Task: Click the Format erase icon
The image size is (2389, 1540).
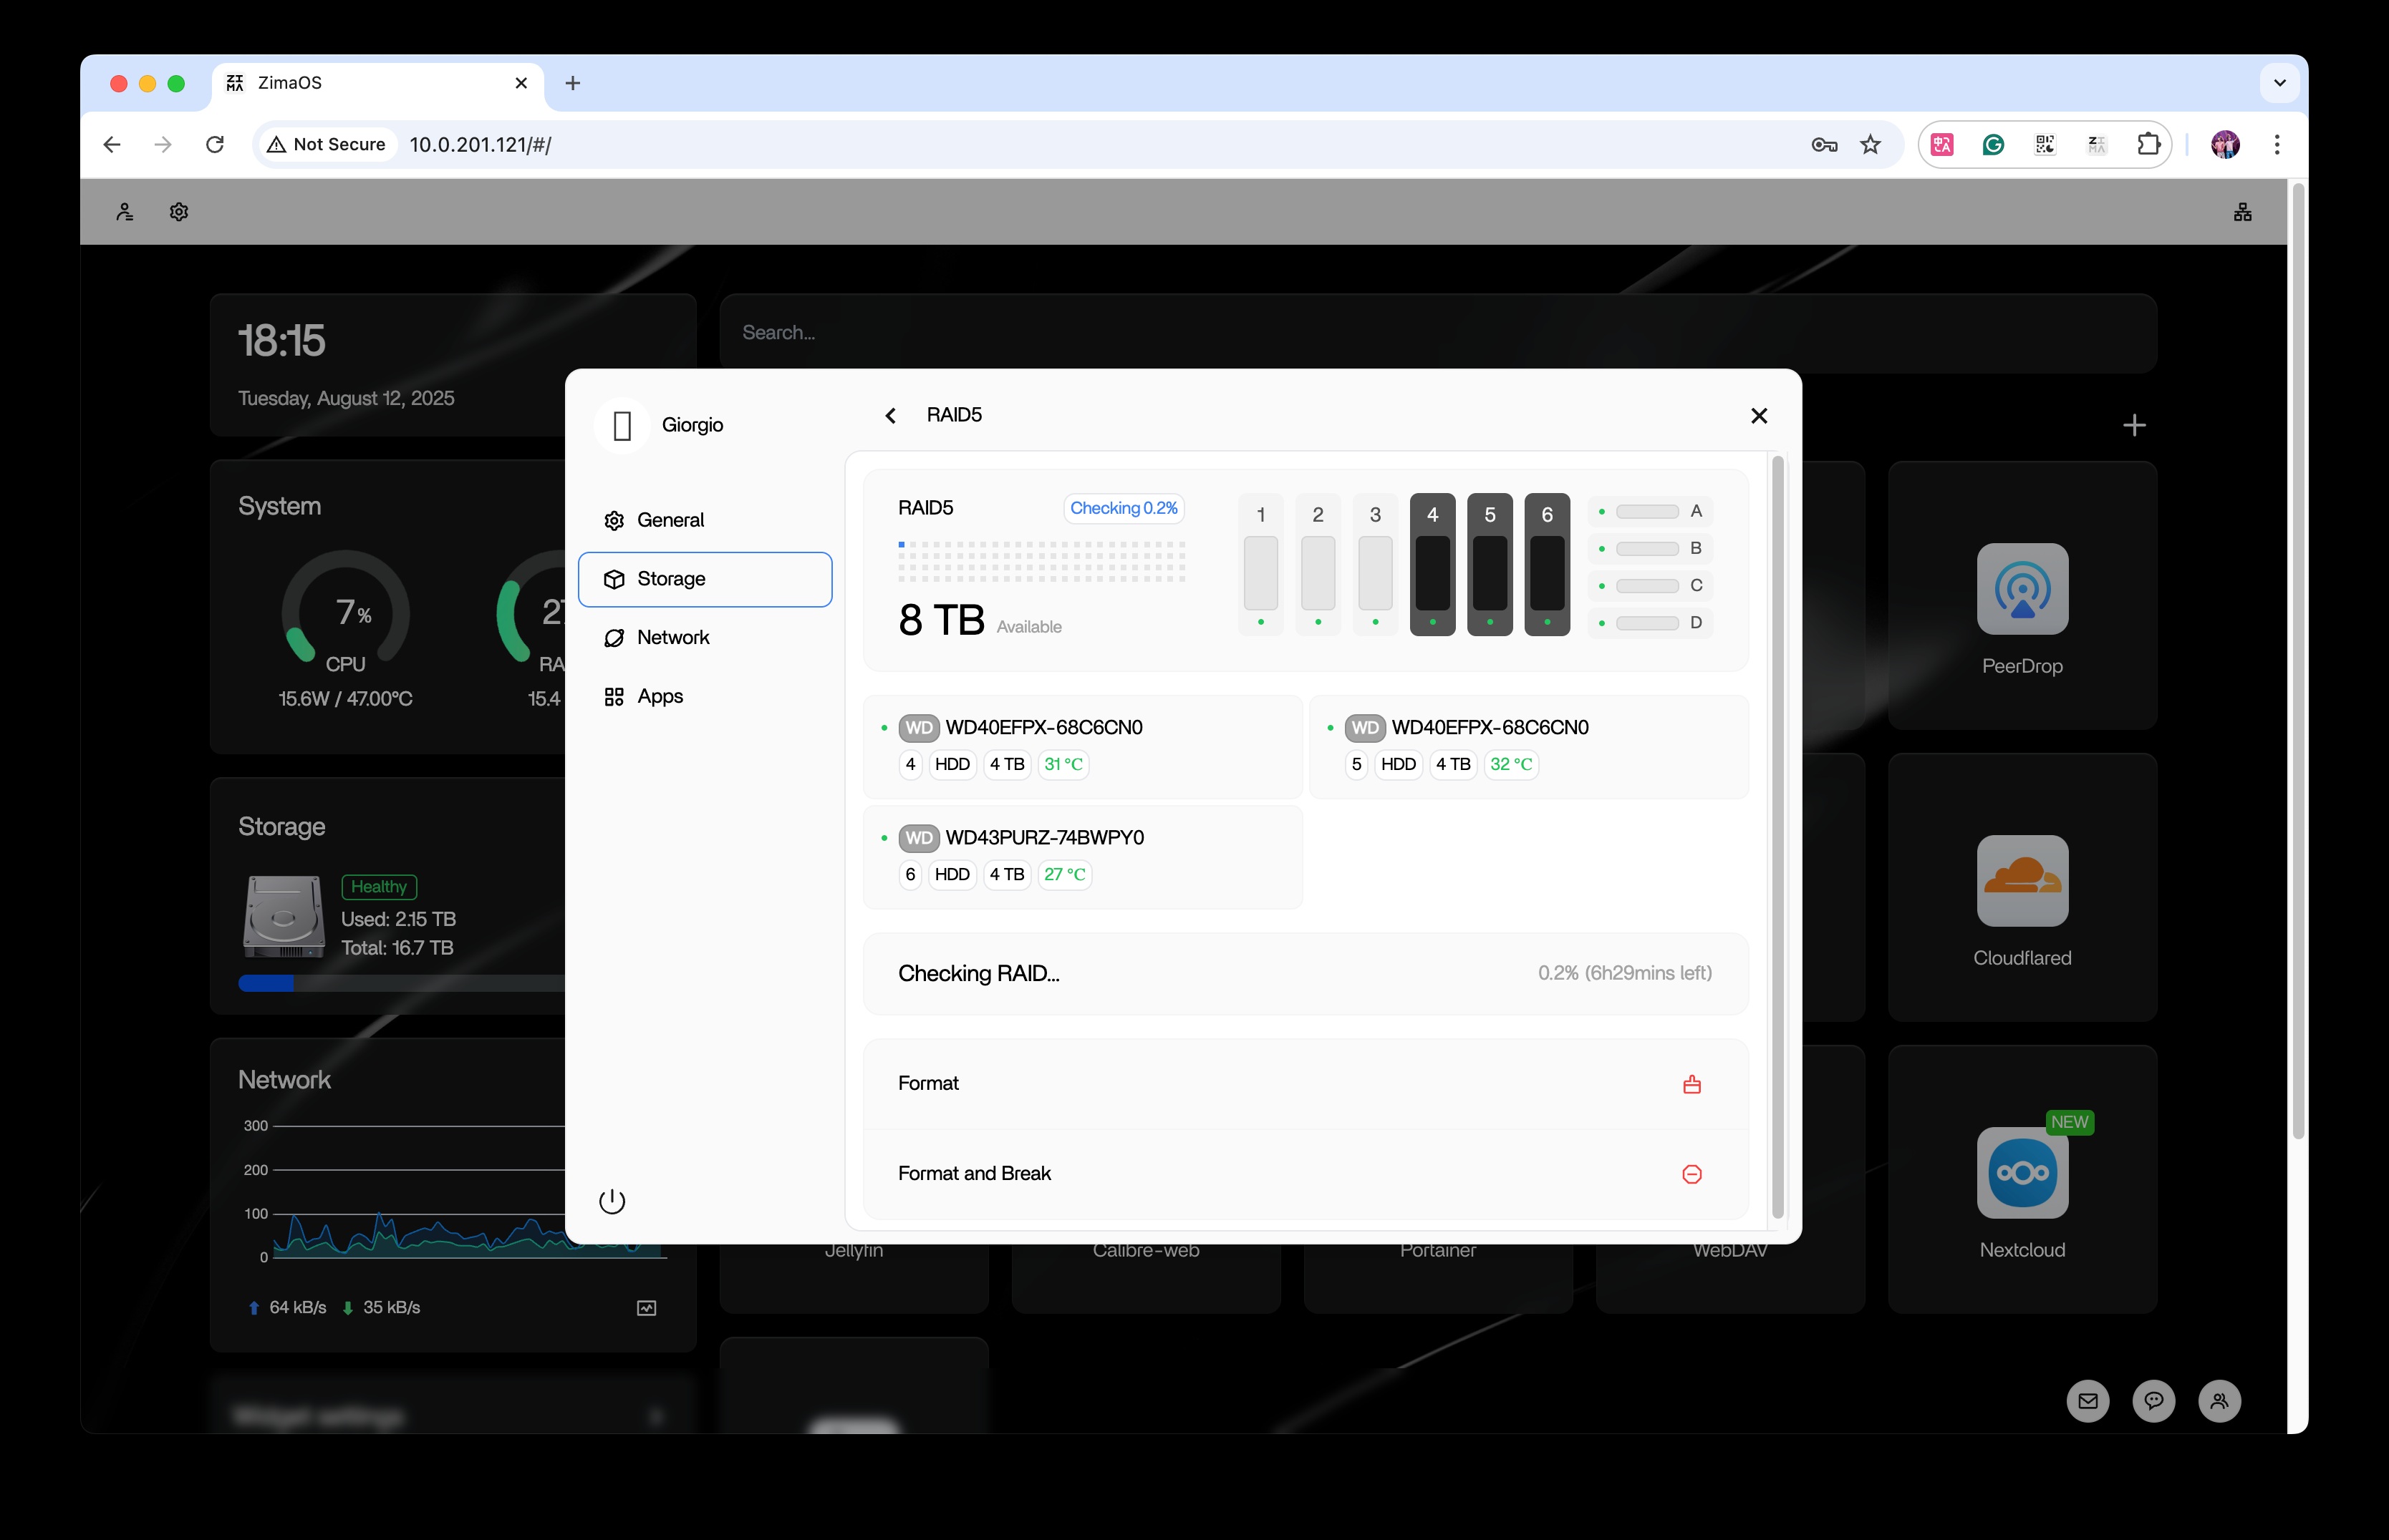Action: [1691, 1084]
